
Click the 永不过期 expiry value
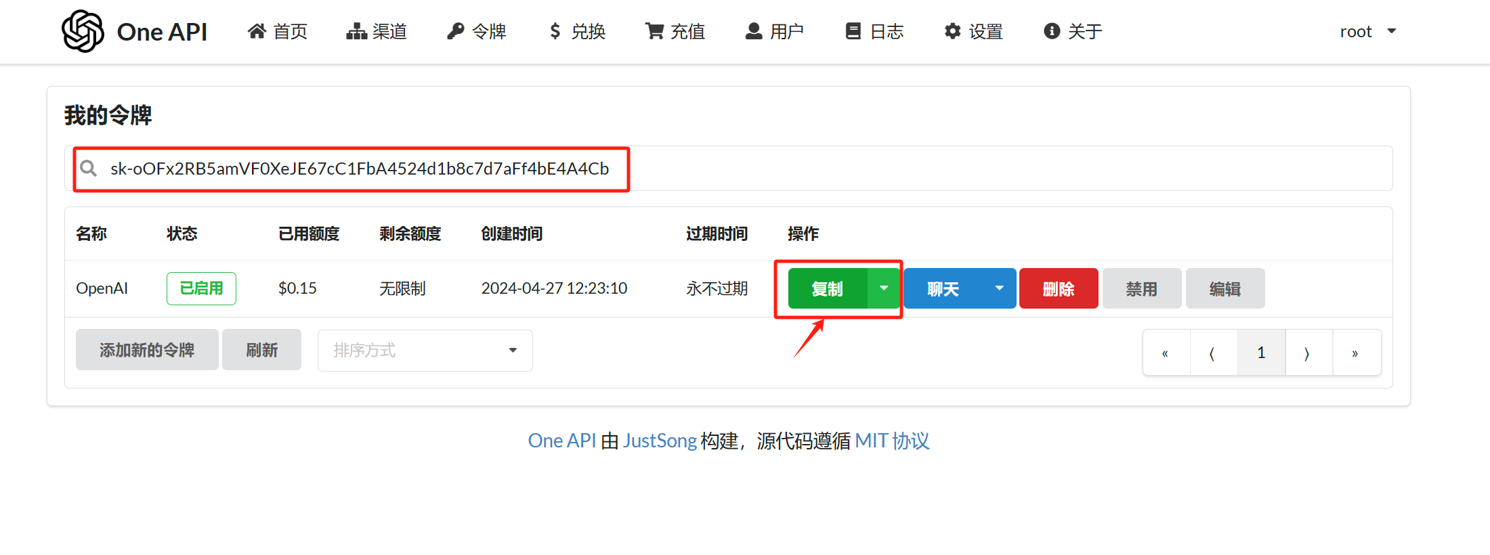pos(717,288)
